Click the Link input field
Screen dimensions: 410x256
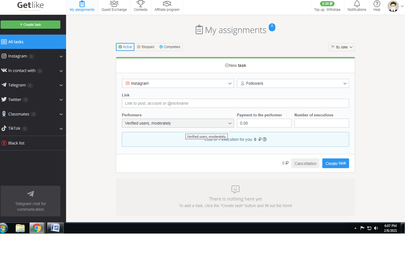(x=235, y=103)
